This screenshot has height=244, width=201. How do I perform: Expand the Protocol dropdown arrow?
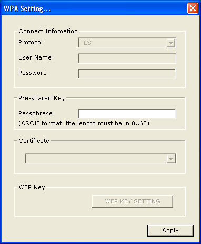170,43
